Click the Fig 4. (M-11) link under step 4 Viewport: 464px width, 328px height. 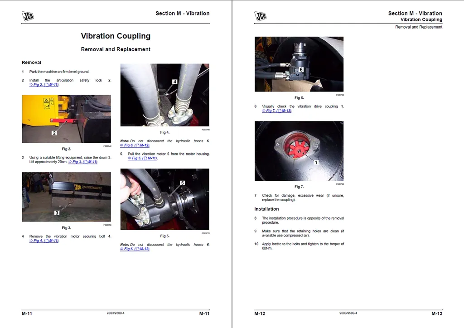pyautogui.click(x=44, y=241)
